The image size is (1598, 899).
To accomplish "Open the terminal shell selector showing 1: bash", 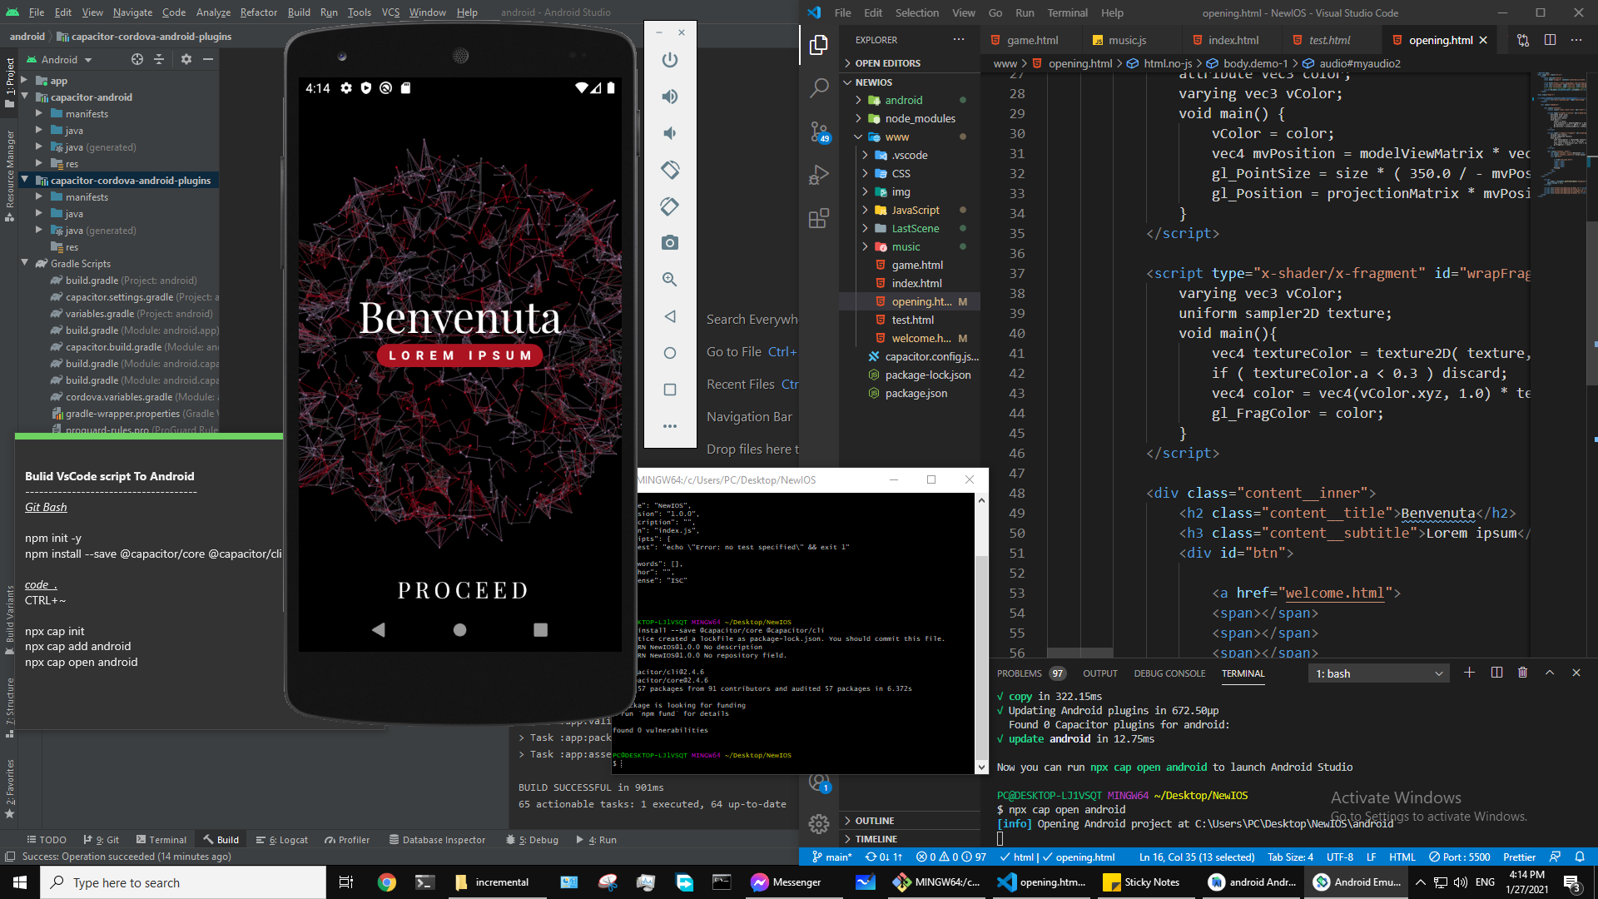I will click(1377, 673).
